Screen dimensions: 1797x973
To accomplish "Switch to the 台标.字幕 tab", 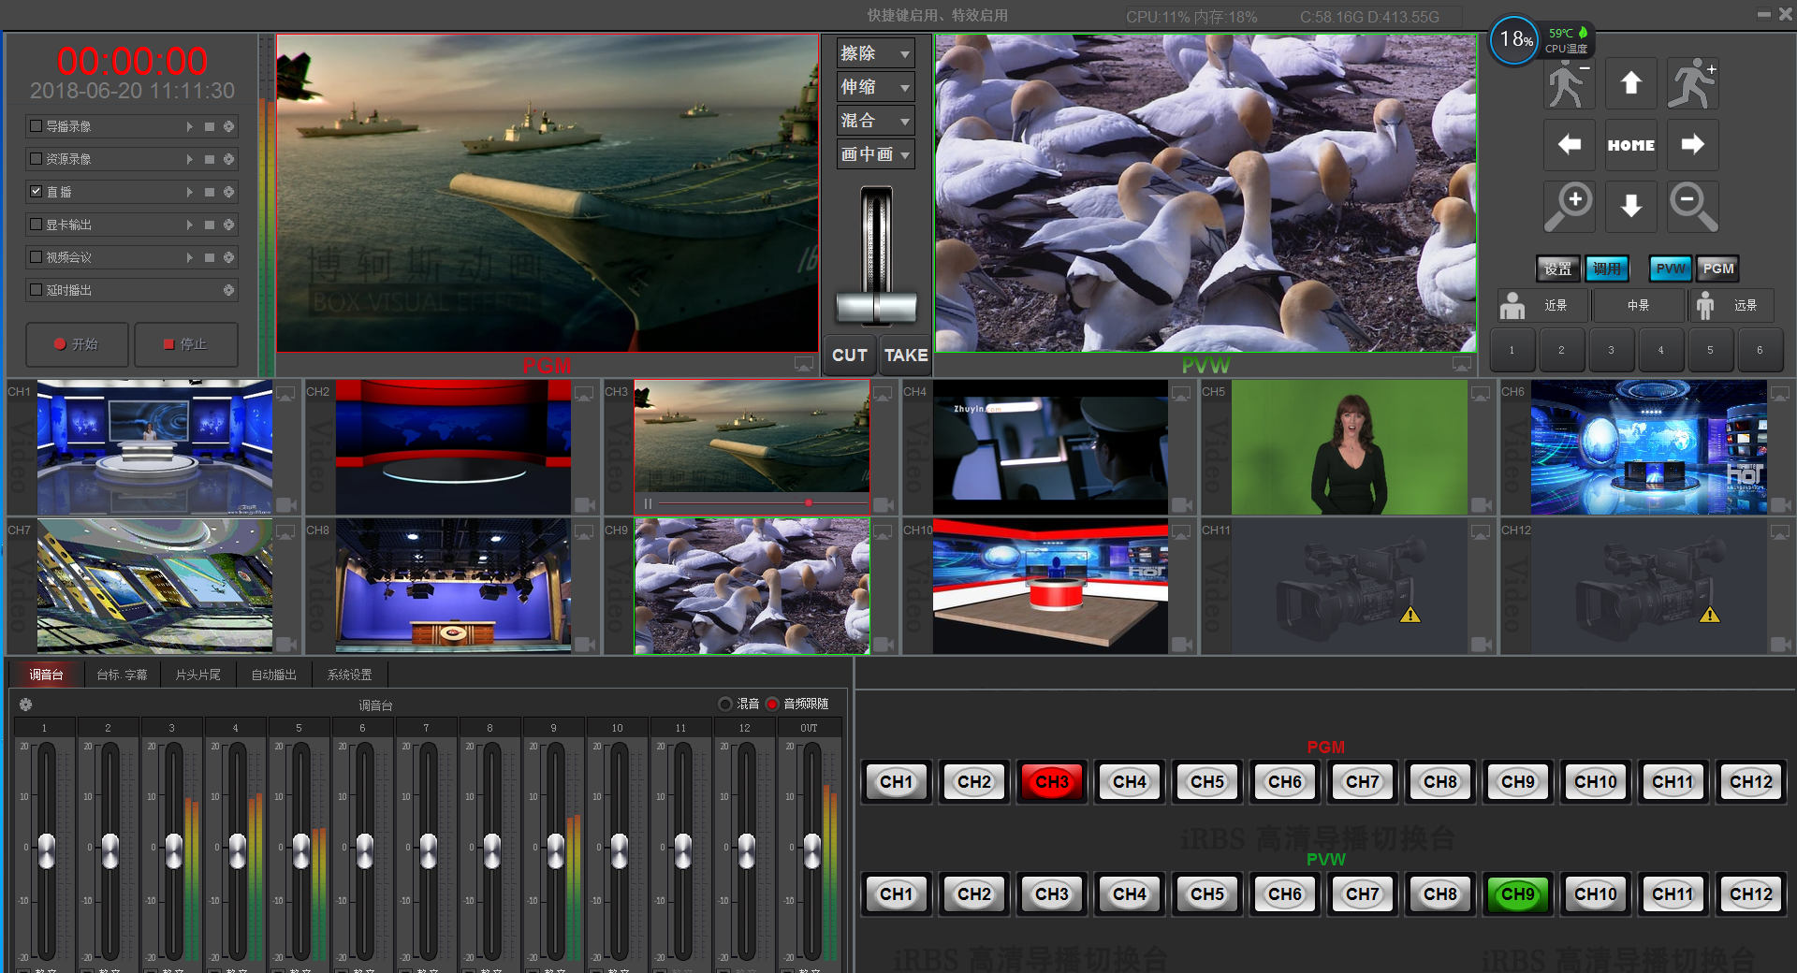I will [x=122, y=675].
